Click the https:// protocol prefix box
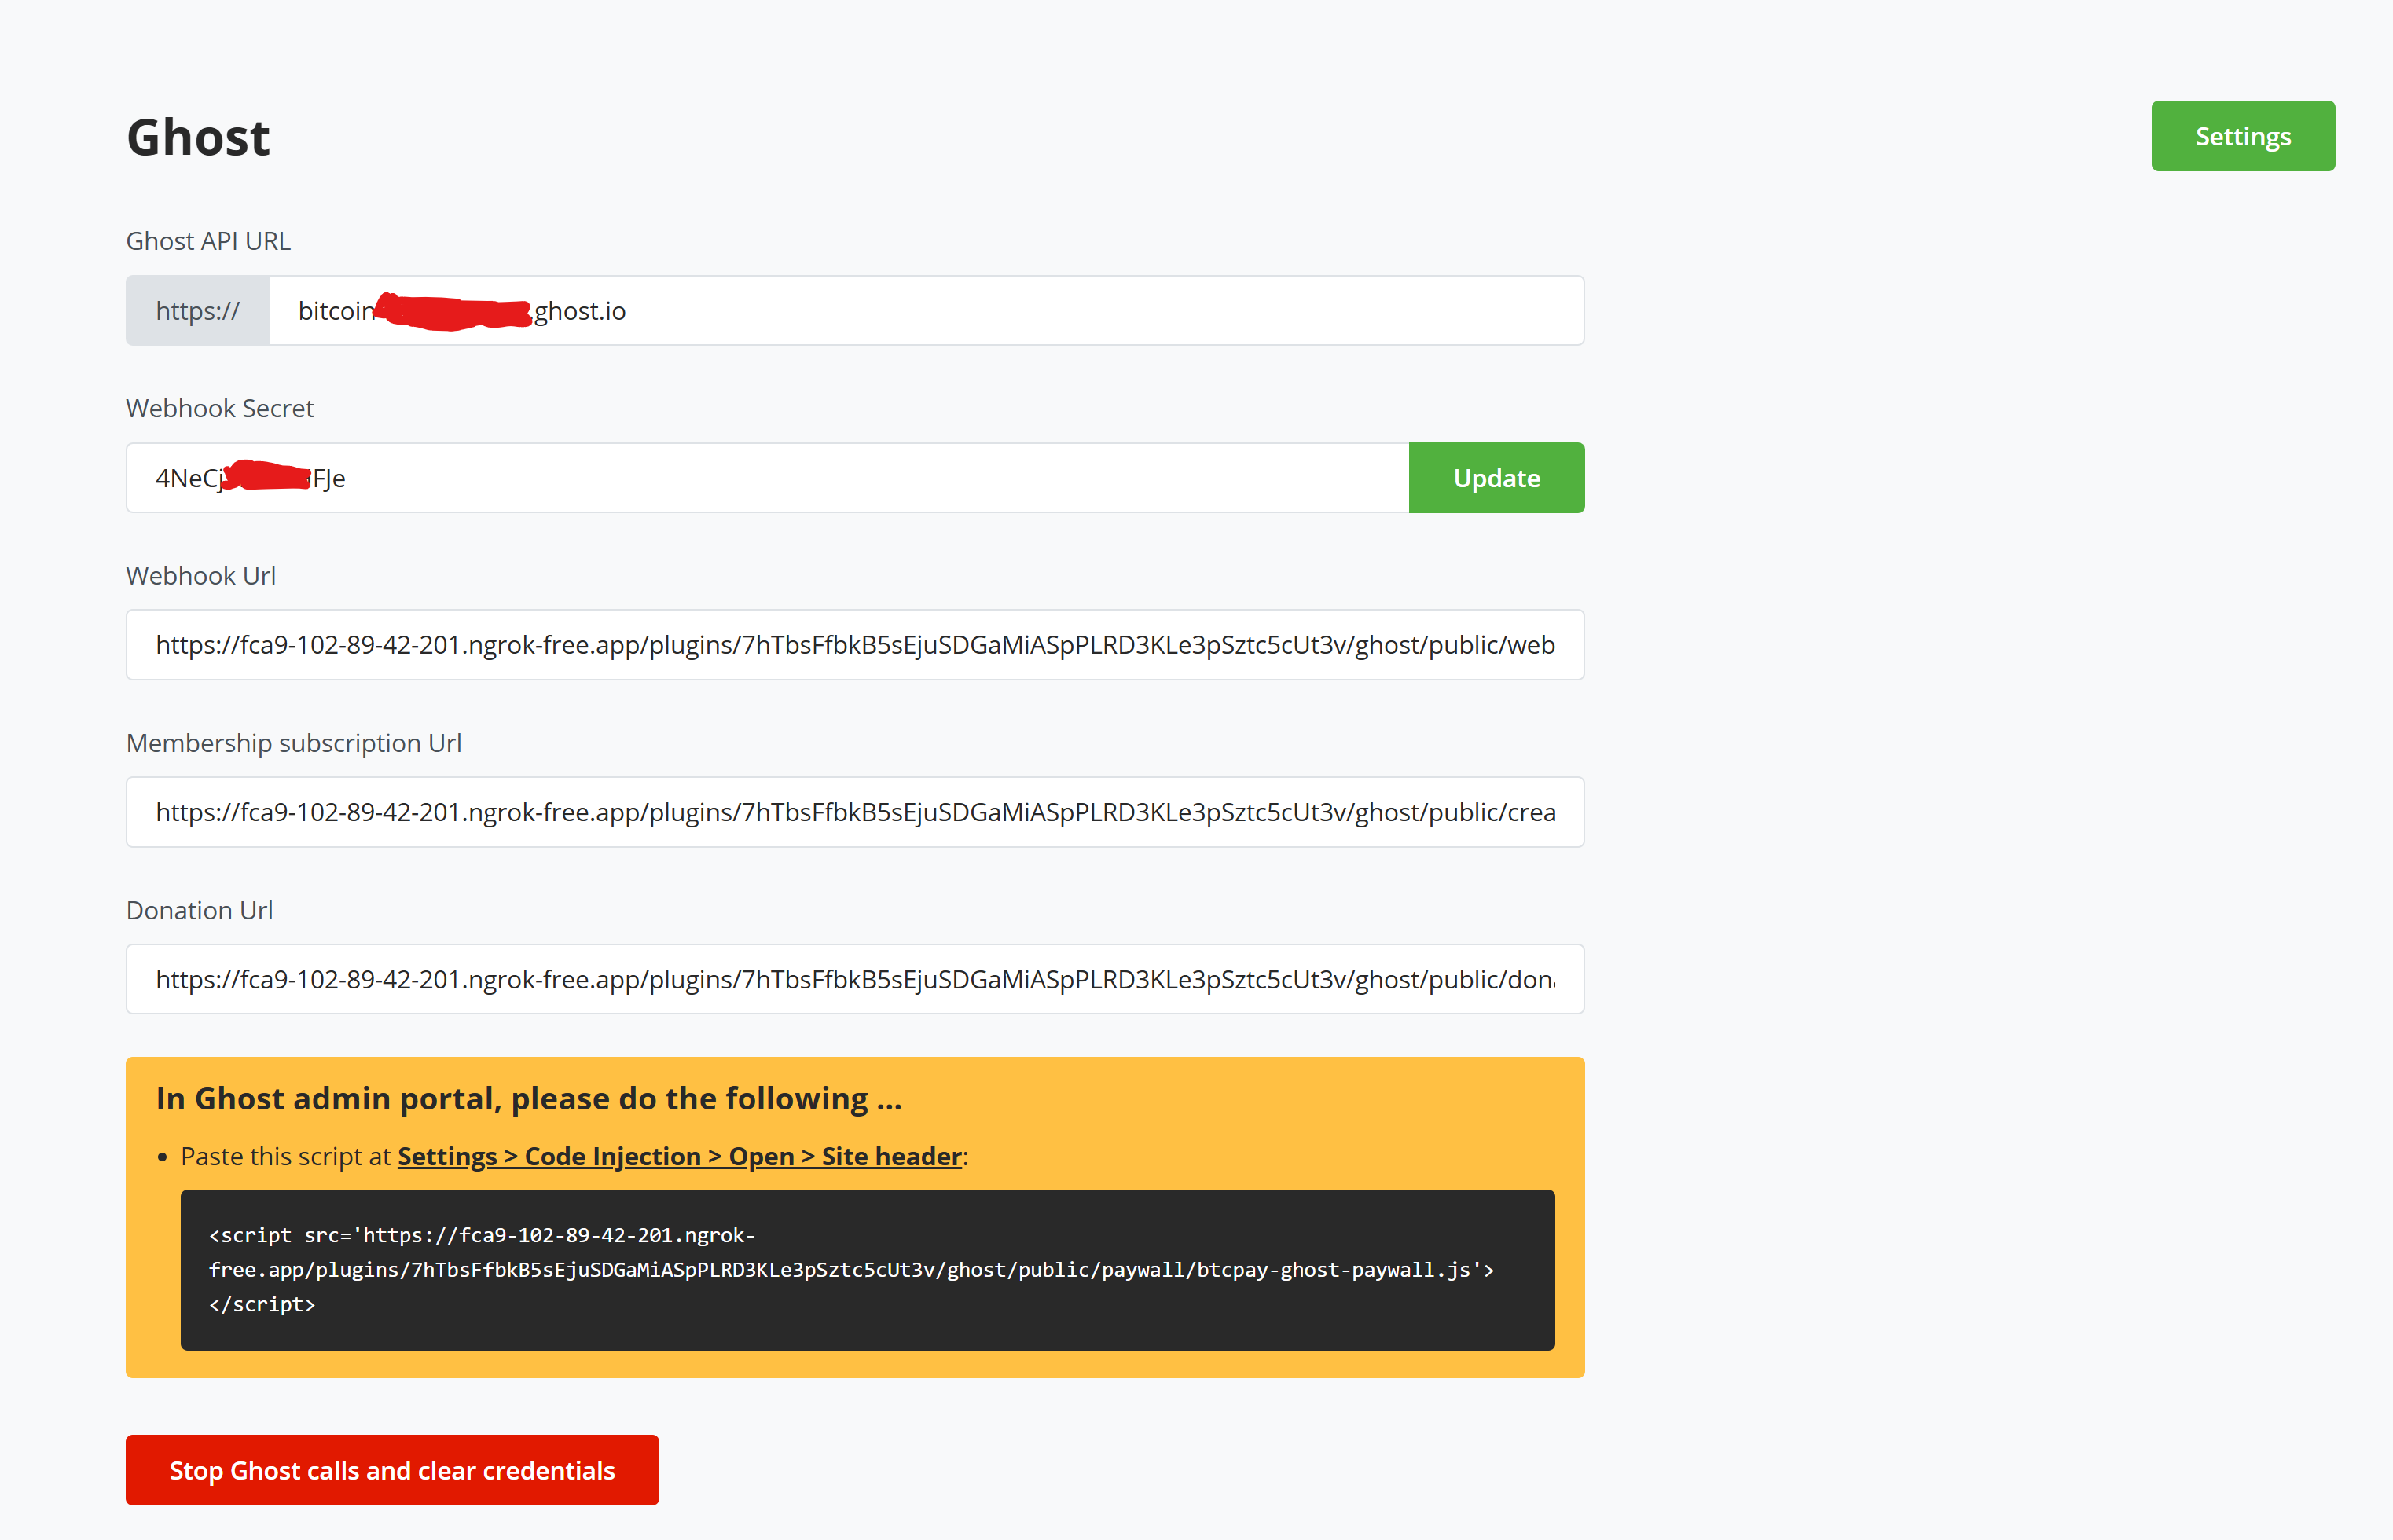 [196, 310]
